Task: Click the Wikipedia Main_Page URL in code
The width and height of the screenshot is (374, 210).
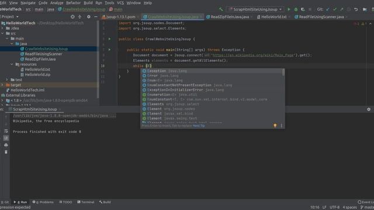Action: click(252, 55)
